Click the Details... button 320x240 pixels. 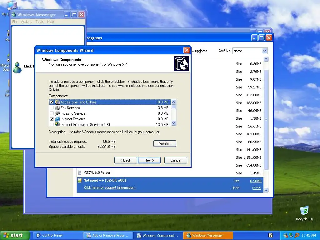(165, 144)
